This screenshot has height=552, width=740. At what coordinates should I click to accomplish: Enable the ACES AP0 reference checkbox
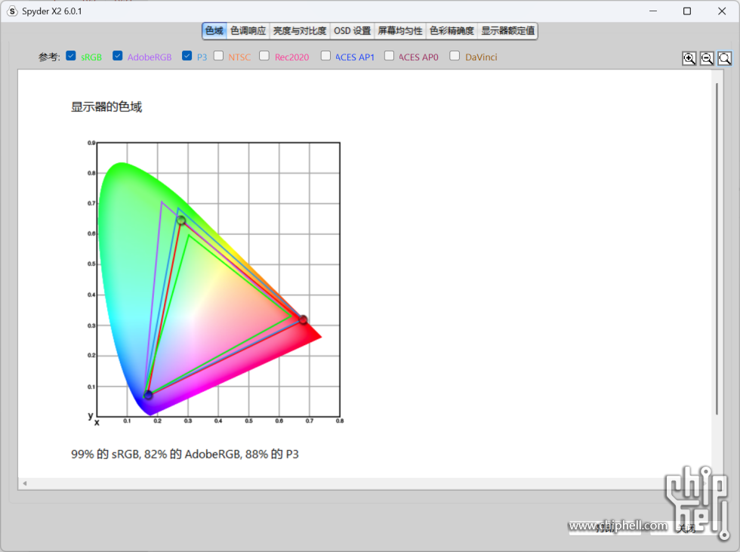coord(390,56)
